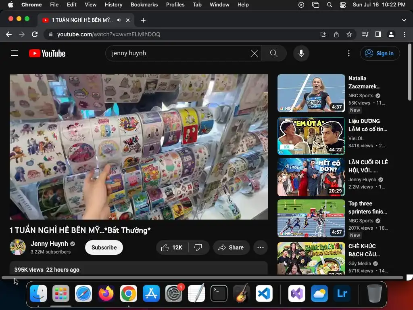The width and height of the screenshot is (413, 310).
Task: Open the Chrome profile avatar
Action: click(x=391, y=34)
